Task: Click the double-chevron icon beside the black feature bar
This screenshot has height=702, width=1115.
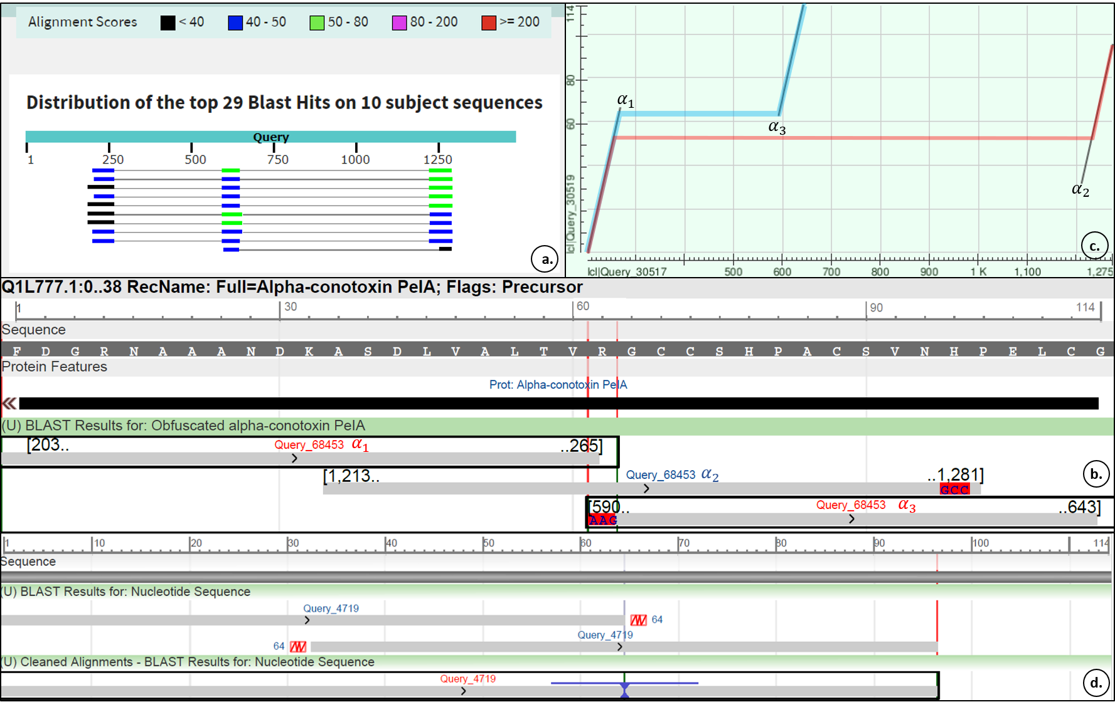Action: click(9, 404)
